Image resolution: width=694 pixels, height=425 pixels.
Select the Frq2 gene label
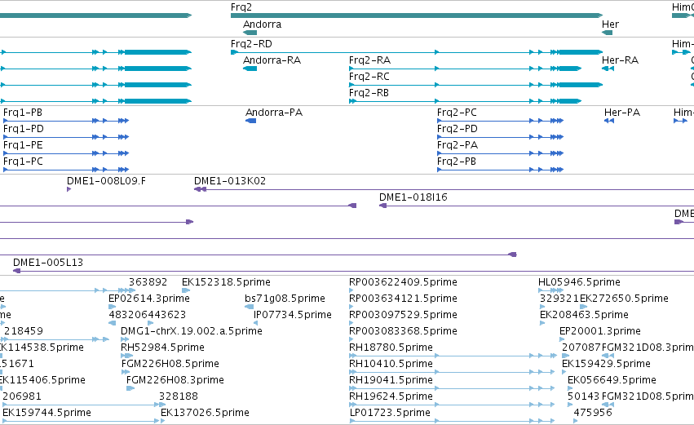pyautogui.click(x=241, y=7)
